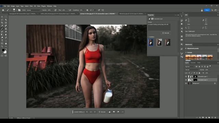
Task: Select the Eyedropper tool
Action: [x=2, y=26]
